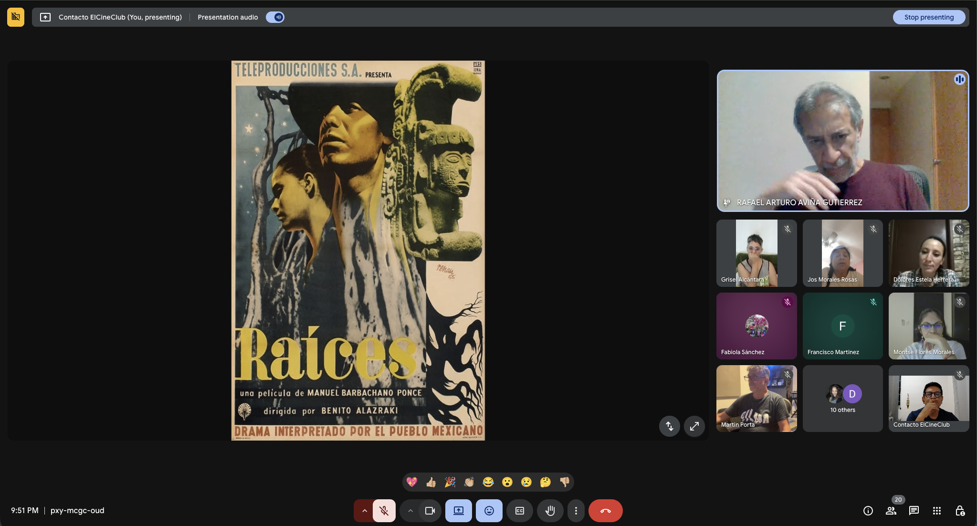Send the crying face reaction

click(x=526, y=482)
